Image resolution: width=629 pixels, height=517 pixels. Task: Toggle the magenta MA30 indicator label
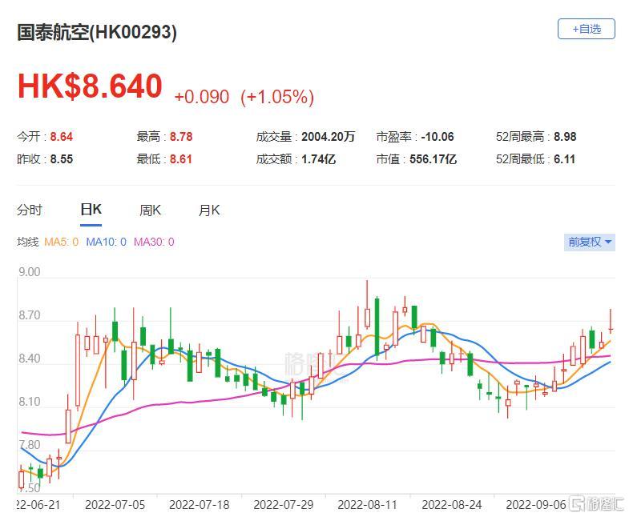point(153,242)
